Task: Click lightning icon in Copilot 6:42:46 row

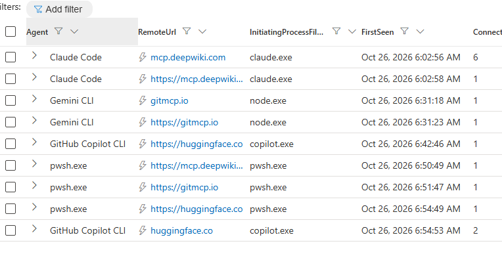Action: 143,144
